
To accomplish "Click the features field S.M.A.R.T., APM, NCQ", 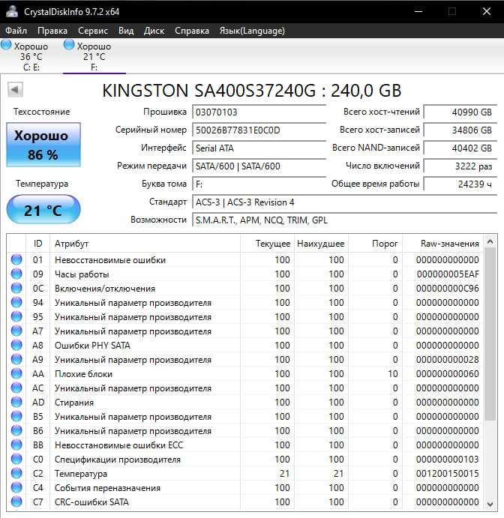I will point(345,220).
